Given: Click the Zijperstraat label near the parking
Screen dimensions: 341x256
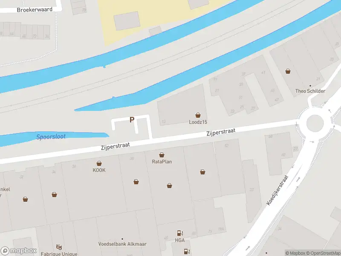Looking at the screenshot, I should click(115, 146).
